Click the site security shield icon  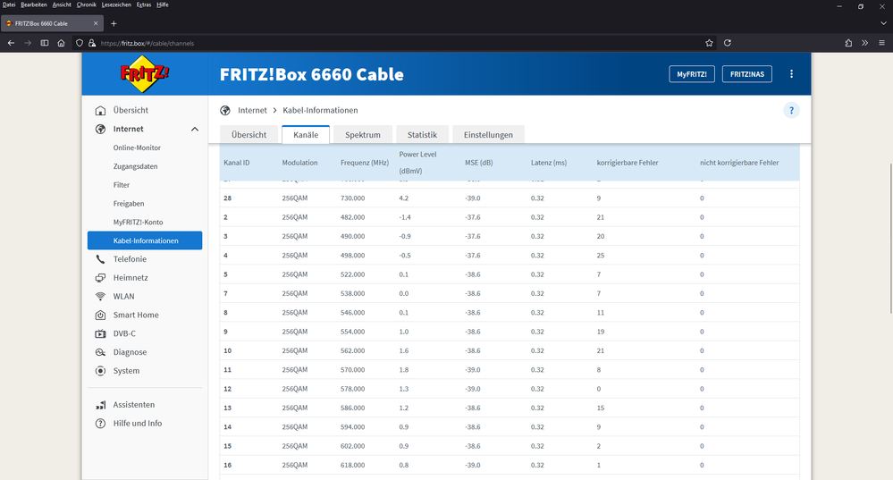click(x=80, y=43)
